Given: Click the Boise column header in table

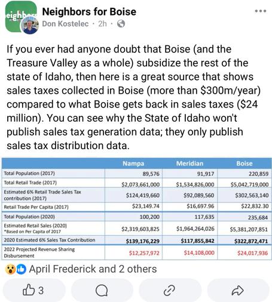Looking at the screenshot, I should (245, 164).
